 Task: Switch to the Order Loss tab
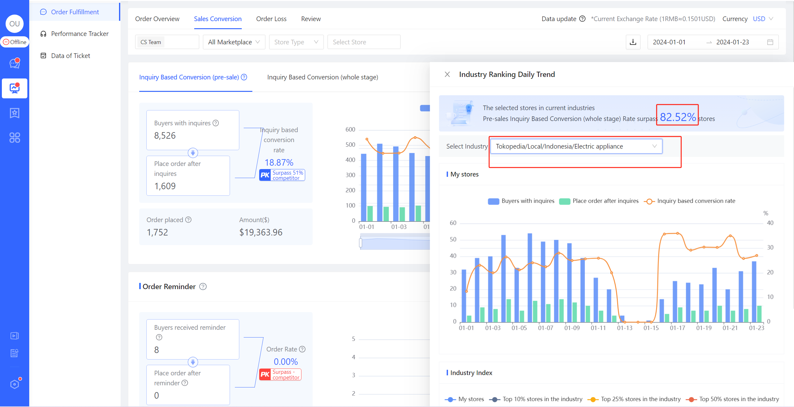[271, 19]
